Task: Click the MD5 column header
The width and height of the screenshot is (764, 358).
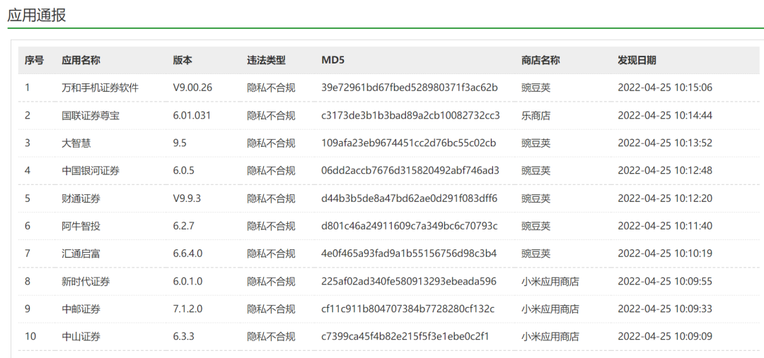Action: coord(332,61)
